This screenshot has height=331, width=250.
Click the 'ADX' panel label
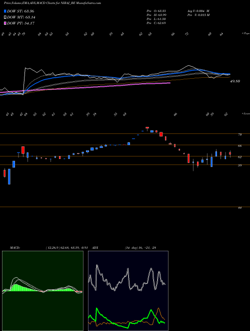[95, 248]
